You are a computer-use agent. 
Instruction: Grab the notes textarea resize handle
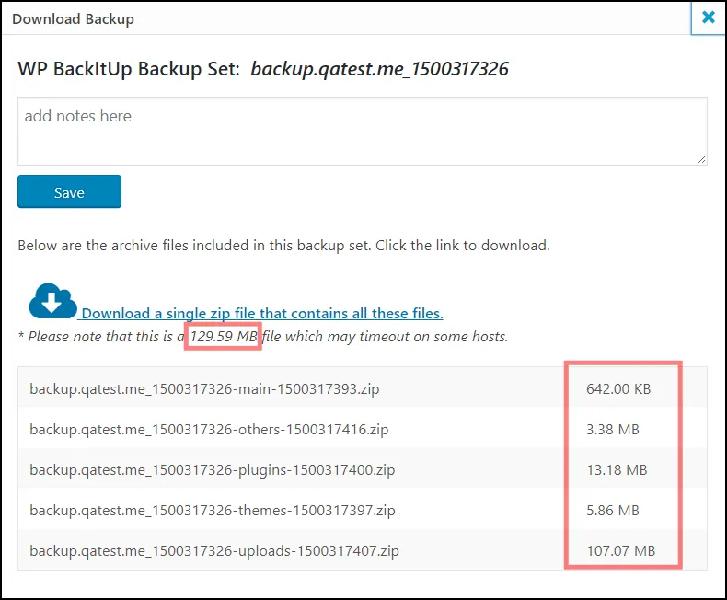pos(701,159)
